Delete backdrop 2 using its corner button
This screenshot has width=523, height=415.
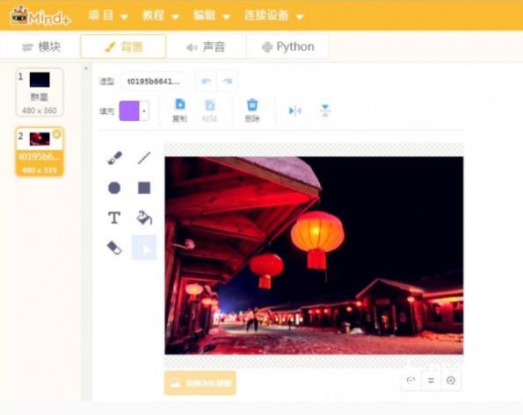click(57, 133)
